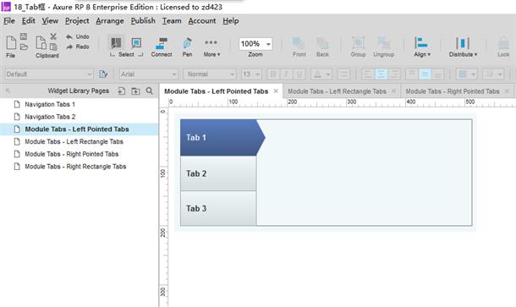Click the Tab 2 widget on canvas

218,173
